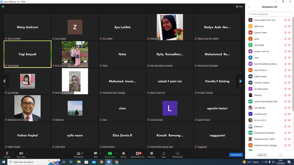294x165 pixels.
Task: Click Kinasih Ramunghing Lathi avatar in list
Action: coord(250,101)
